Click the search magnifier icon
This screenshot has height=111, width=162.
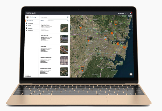(67, 17)
